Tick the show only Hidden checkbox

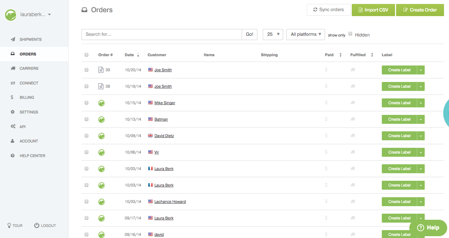(x=351, y=34)
